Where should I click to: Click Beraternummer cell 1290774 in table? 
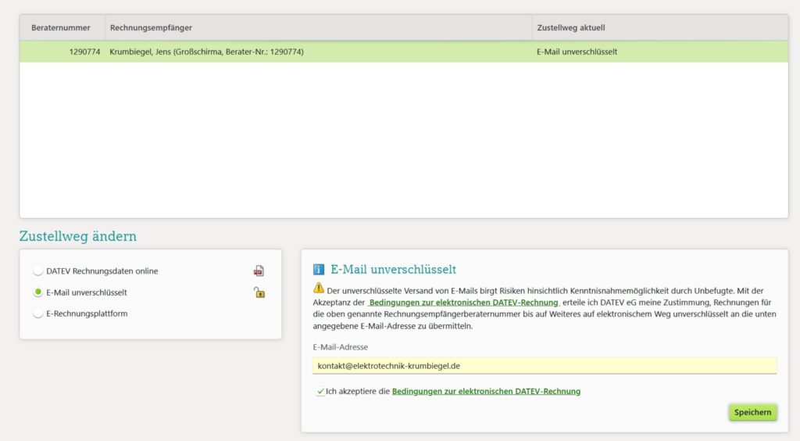click(x=84, y=52)
